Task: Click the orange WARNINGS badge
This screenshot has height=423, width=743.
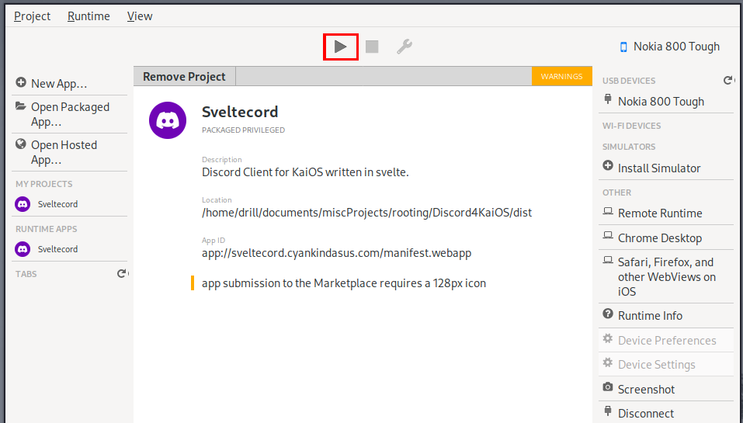Action: coord(561,76)
